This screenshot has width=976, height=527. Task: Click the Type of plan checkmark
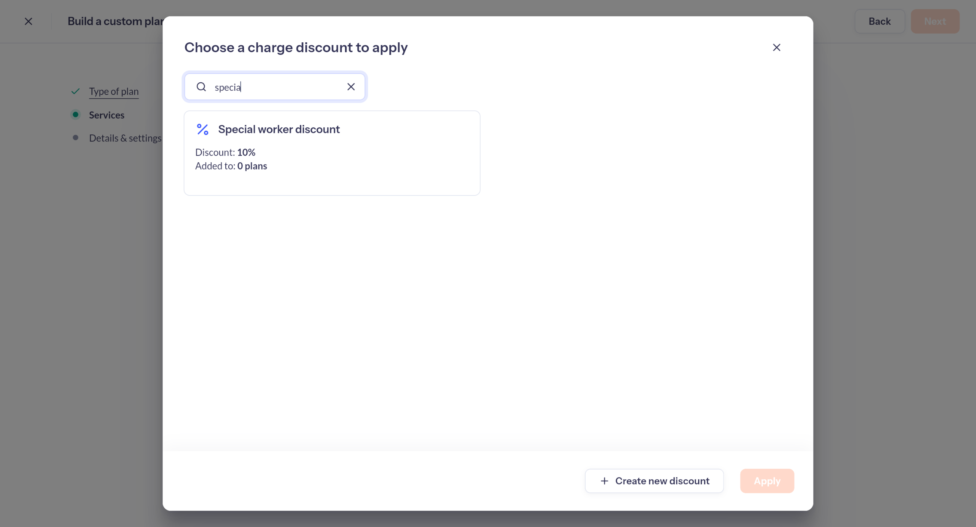coord(75,91)
